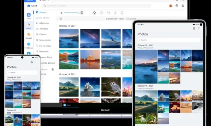This screenshot has height=126, width=211.
Task: Click the October 12, 2021 heading on laptop
Action: 67,26
